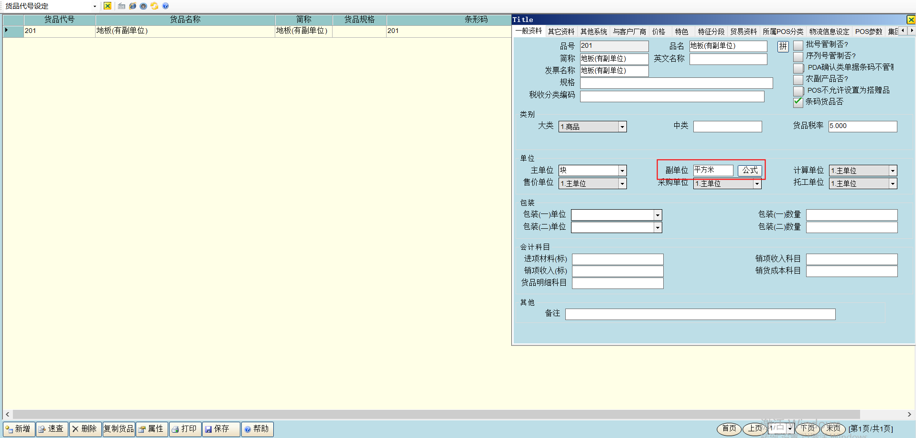
Task: Click the 速查 quick search button
Action: tap(52, 429)
